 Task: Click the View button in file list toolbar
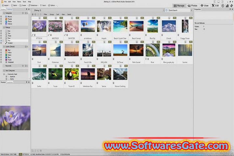(x=63, y=14)
